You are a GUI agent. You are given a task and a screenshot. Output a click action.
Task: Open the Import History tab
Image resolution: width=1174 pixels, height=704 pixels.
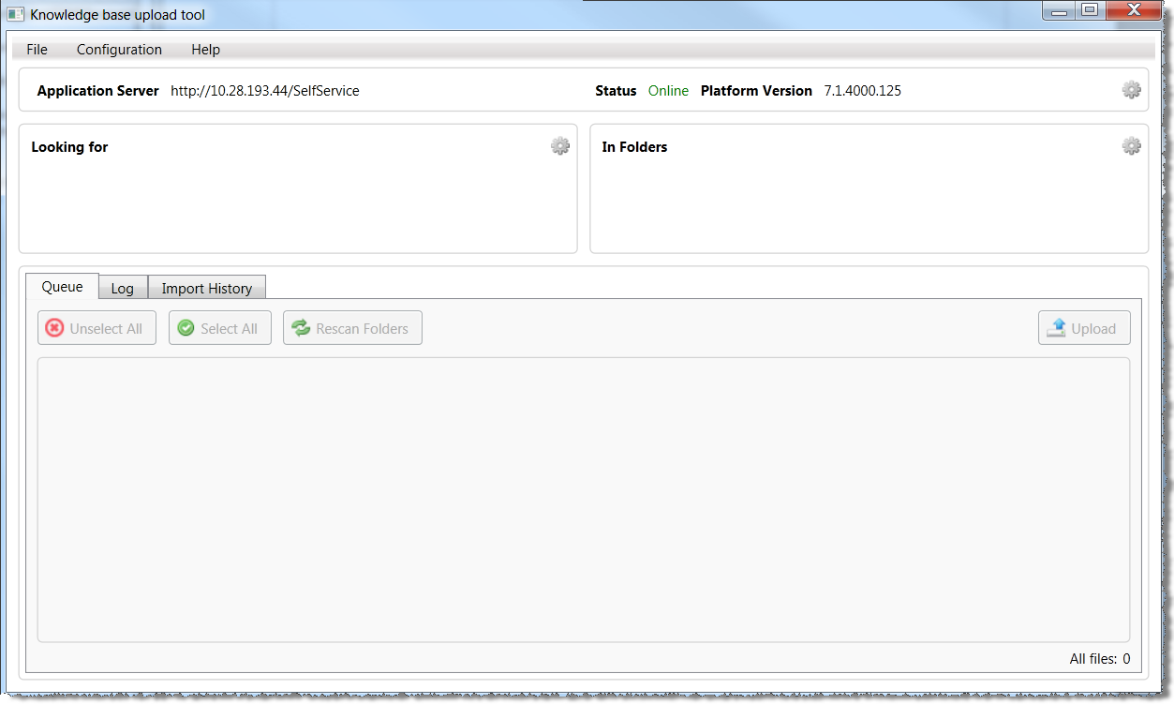tap(206, 289)
